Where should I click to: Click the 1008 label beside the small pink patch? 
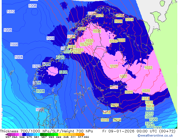(x=63, y=72)
